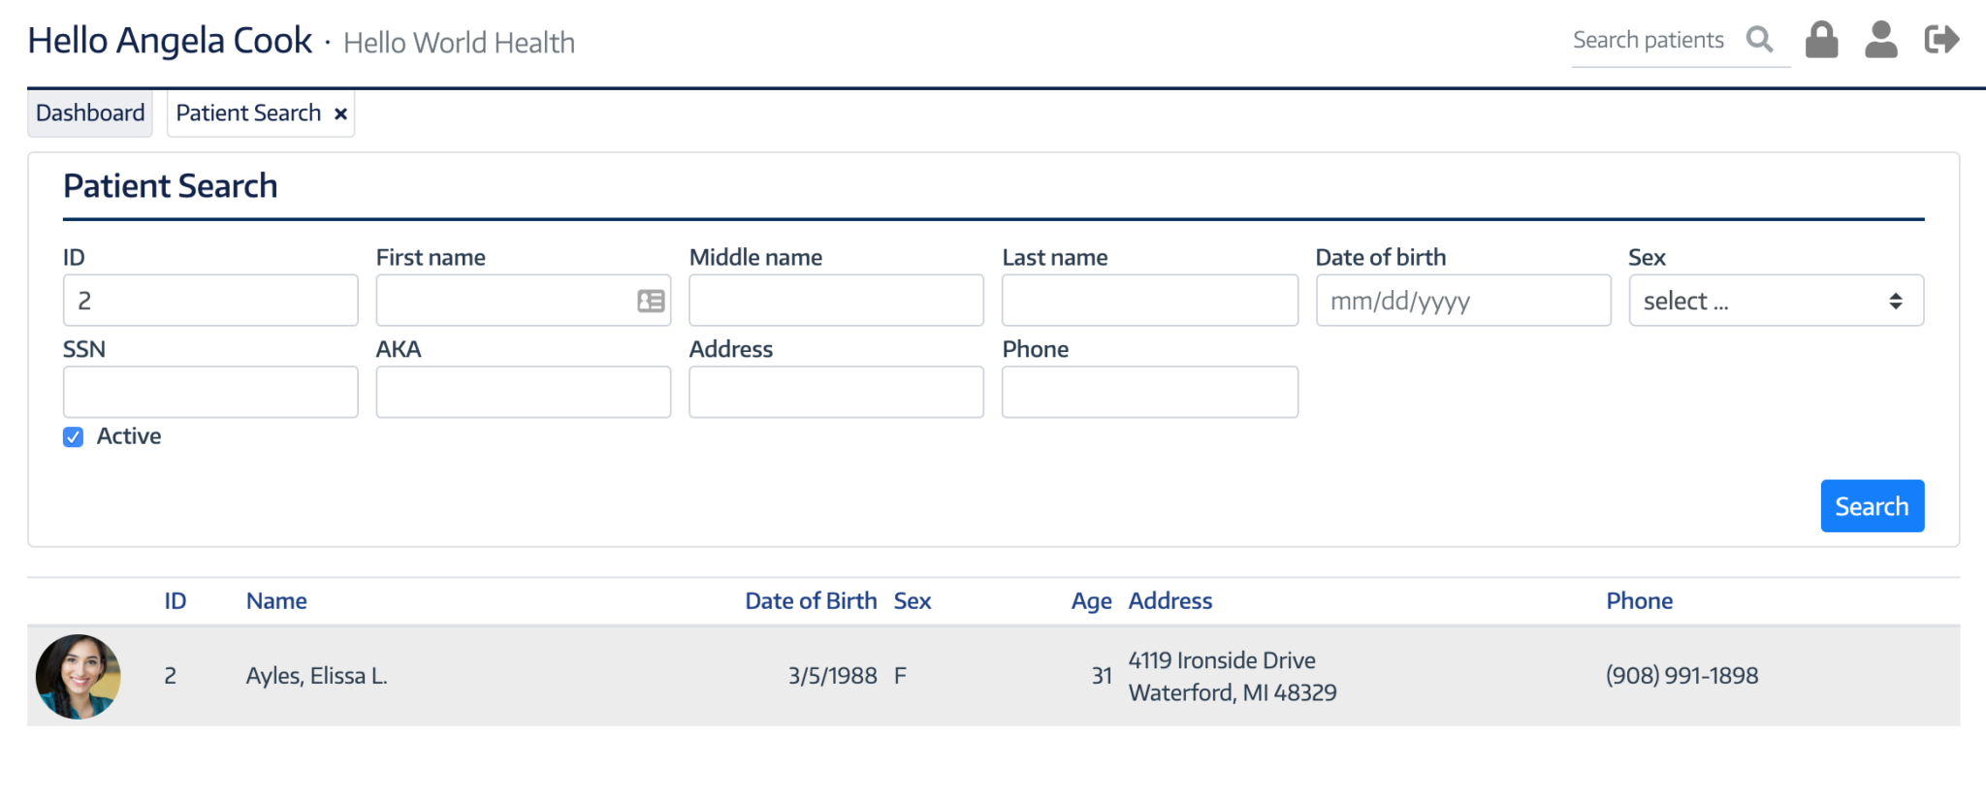Click the lock screen padlock icon

pos(1821,40)
